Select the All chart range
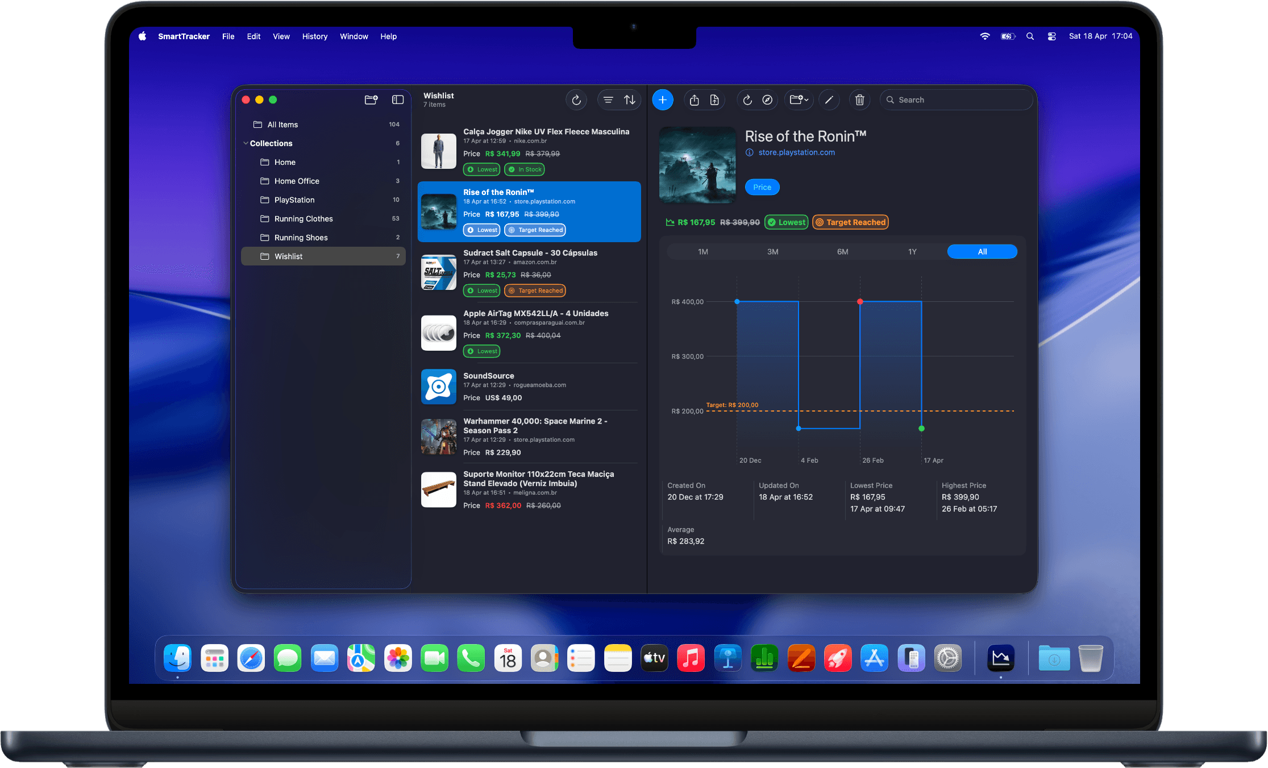 pos(982,252)
